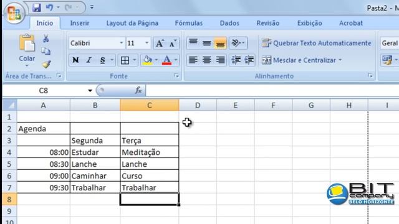Viewport: 399px width, 224px height.
Task: Expand the Colar paste options arrow
Action: click(27, 66)
